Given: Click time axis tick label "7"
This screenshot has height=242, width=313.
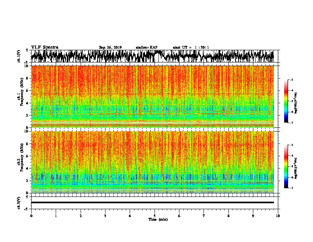Looking at the screenshot, I should [x=204, y=216].
